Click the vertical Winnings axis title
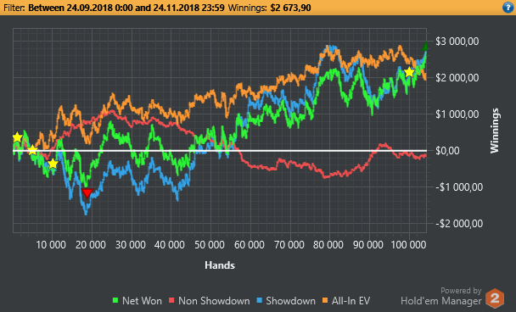This screenshot has width=516, height=312. (494, 131)
